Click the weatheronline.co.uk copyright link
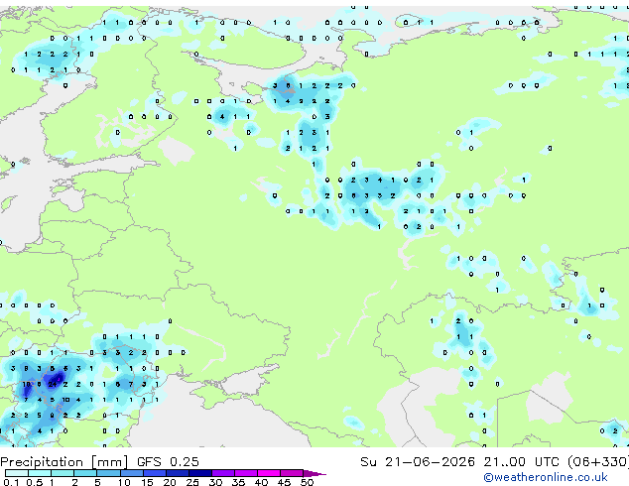The height and width of the screenshot is (486, 629). point(546,477)
